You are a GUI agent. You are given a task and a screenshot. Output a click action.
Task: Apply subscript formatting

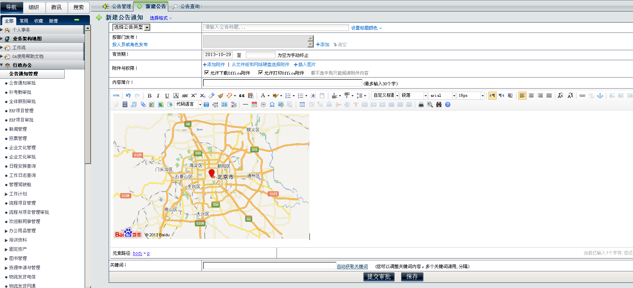pos(203,95)
